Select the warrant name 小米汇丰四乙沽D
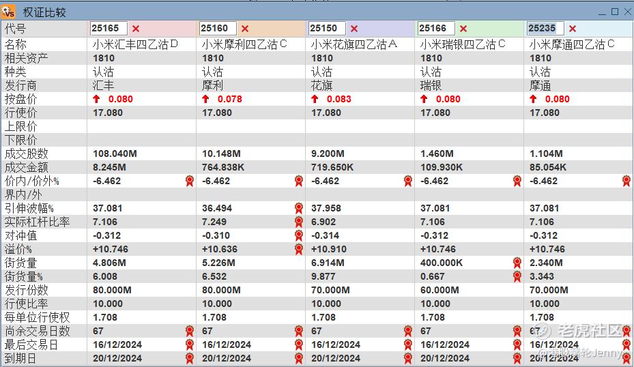 [x=135, y=44]
